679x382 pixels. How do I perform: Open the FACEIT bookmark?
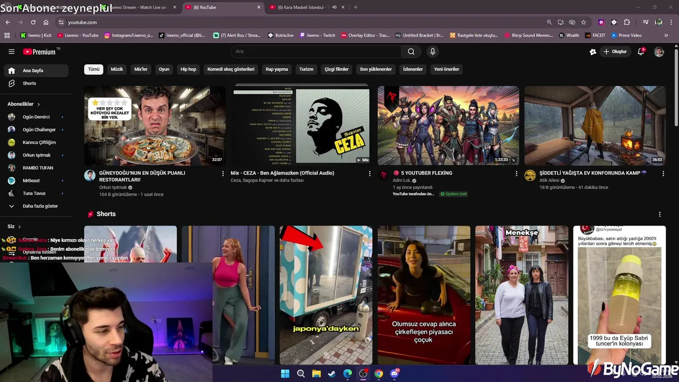(x=595, y=35)
